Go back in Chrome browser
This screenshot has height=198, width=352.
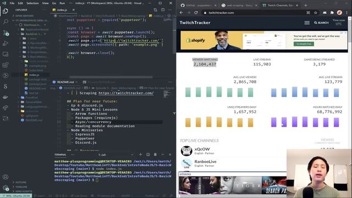pyautogui.click(x=181, y=13)
